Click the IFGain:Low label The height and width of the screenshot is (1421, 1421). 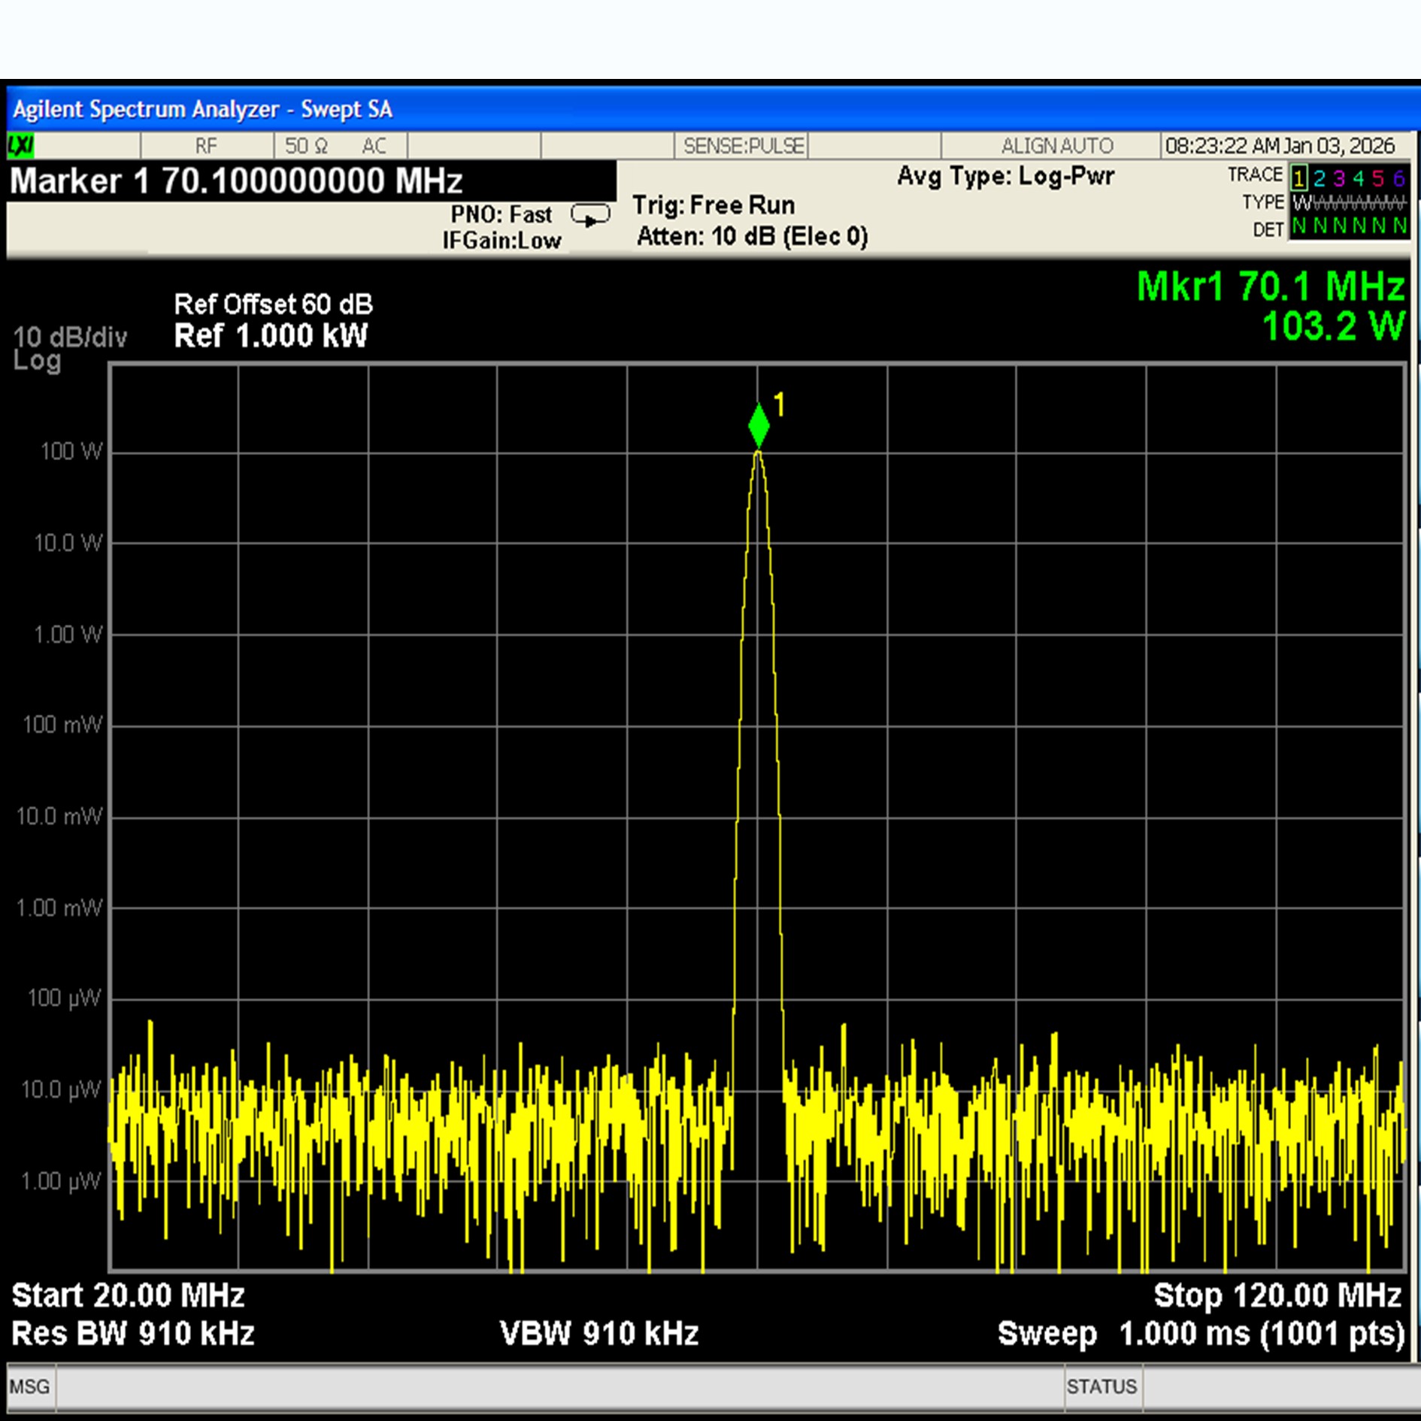(x=501, y=241)
